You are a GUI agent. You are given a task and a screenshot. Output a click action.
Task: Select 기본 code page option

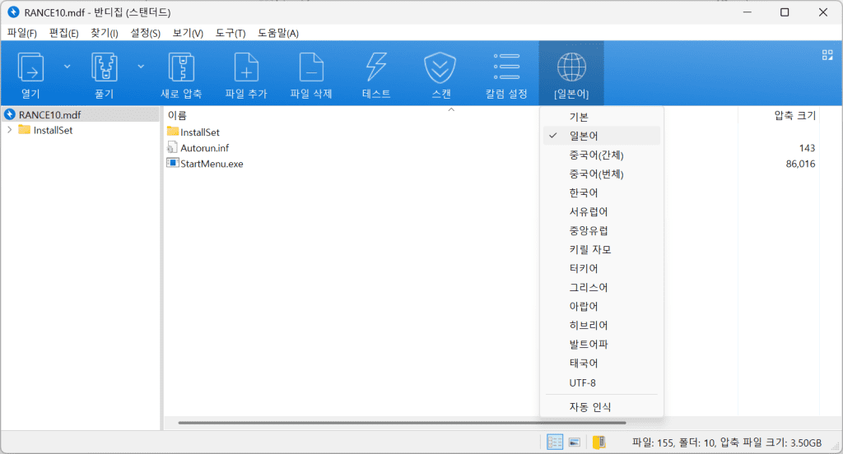pyautogui.click(x=602, y=117)
